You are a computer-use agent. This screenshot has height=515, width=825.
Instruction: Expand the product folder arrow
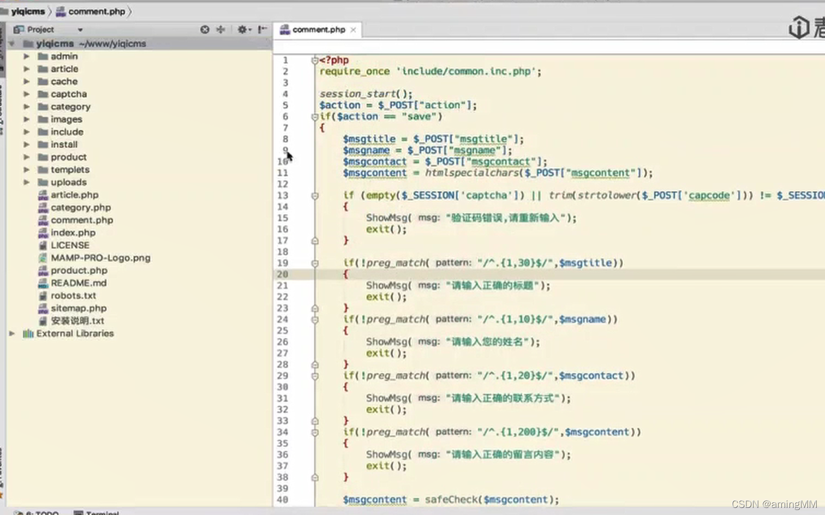click(26, 157)
